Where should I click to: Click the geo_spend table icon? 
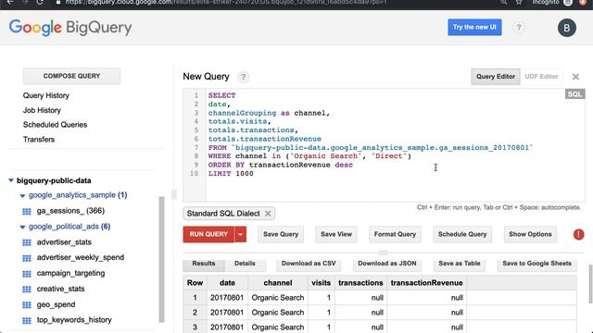27,304
